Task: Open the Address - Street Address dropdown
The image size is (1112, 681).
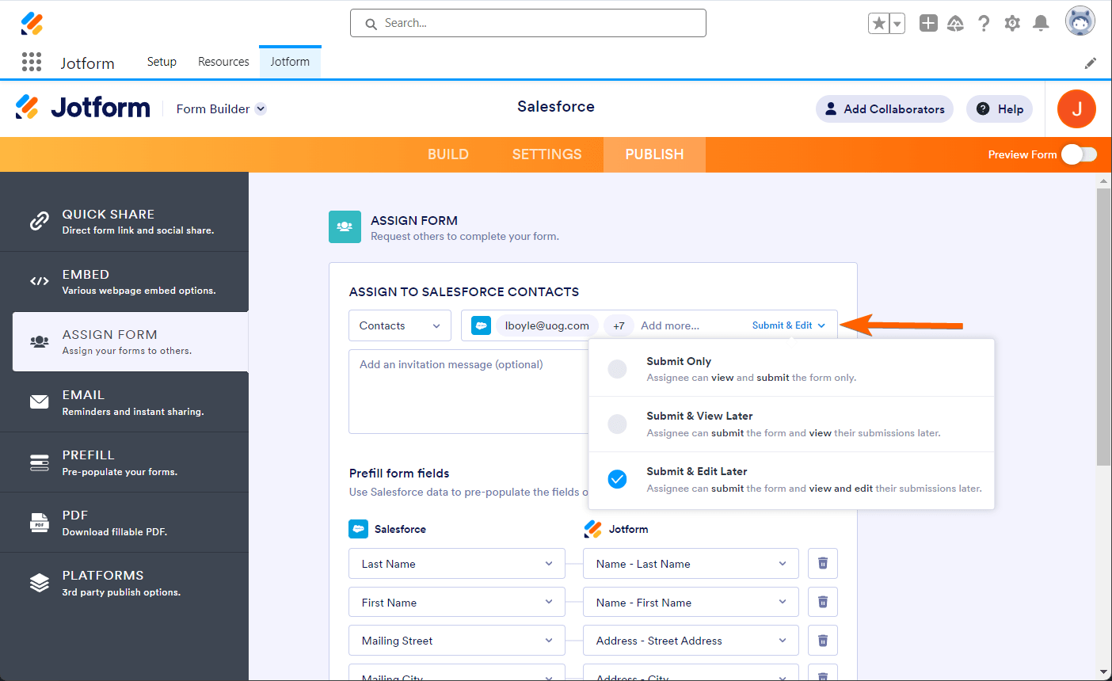Action: pyautogui.click(x=691, y=641)
